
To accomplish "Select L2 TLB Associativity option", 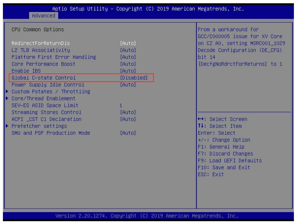I will 41,50.
